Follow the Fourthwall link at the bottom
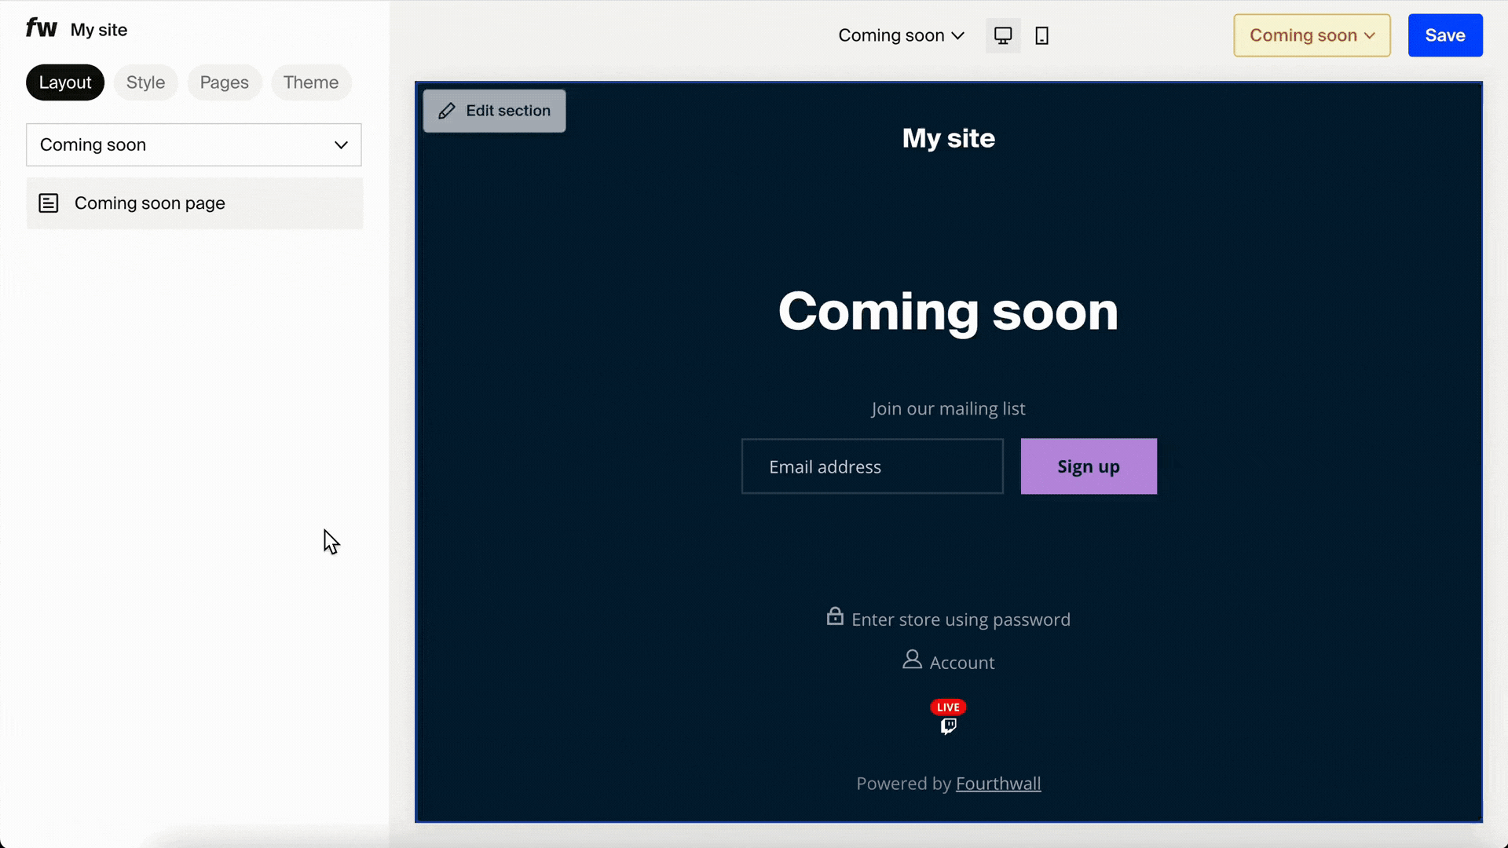 (997, 783)
